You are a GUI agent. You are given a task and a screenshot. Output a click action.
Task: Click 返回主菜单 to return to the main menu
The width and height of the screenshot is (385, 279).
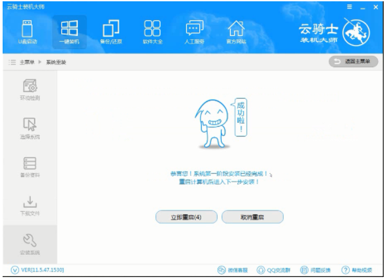(354, 61)
